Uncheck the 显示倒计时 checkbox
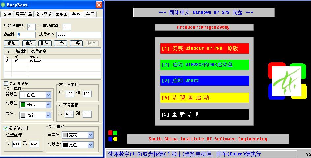Viewport: 311px width, 158px height. coord(6,128)
